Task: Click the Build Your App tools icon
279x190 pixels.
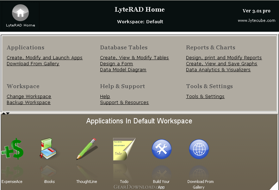Action: [x=162, y=149]
